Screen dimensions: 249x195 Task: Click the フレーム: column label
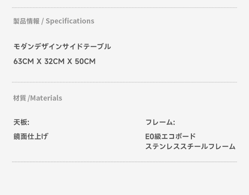click(160, 122)
